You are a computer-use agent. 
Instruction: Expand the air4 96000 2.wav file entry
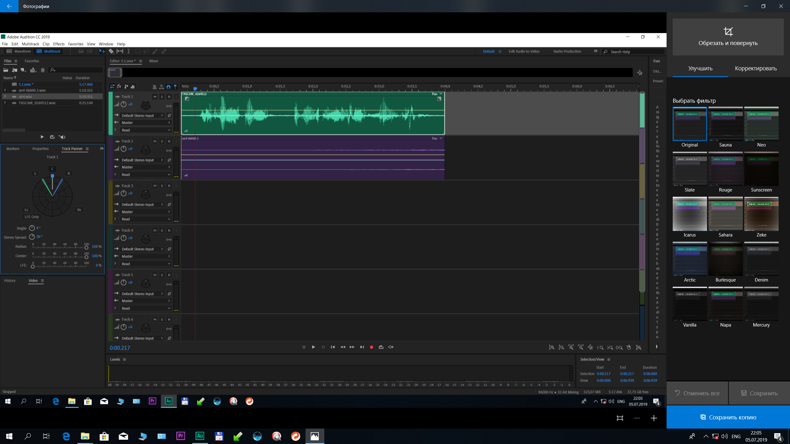(x=5, y=90)
